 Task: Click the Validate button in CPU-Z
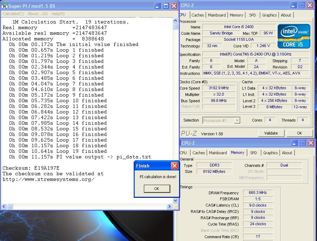click(271, 133)
